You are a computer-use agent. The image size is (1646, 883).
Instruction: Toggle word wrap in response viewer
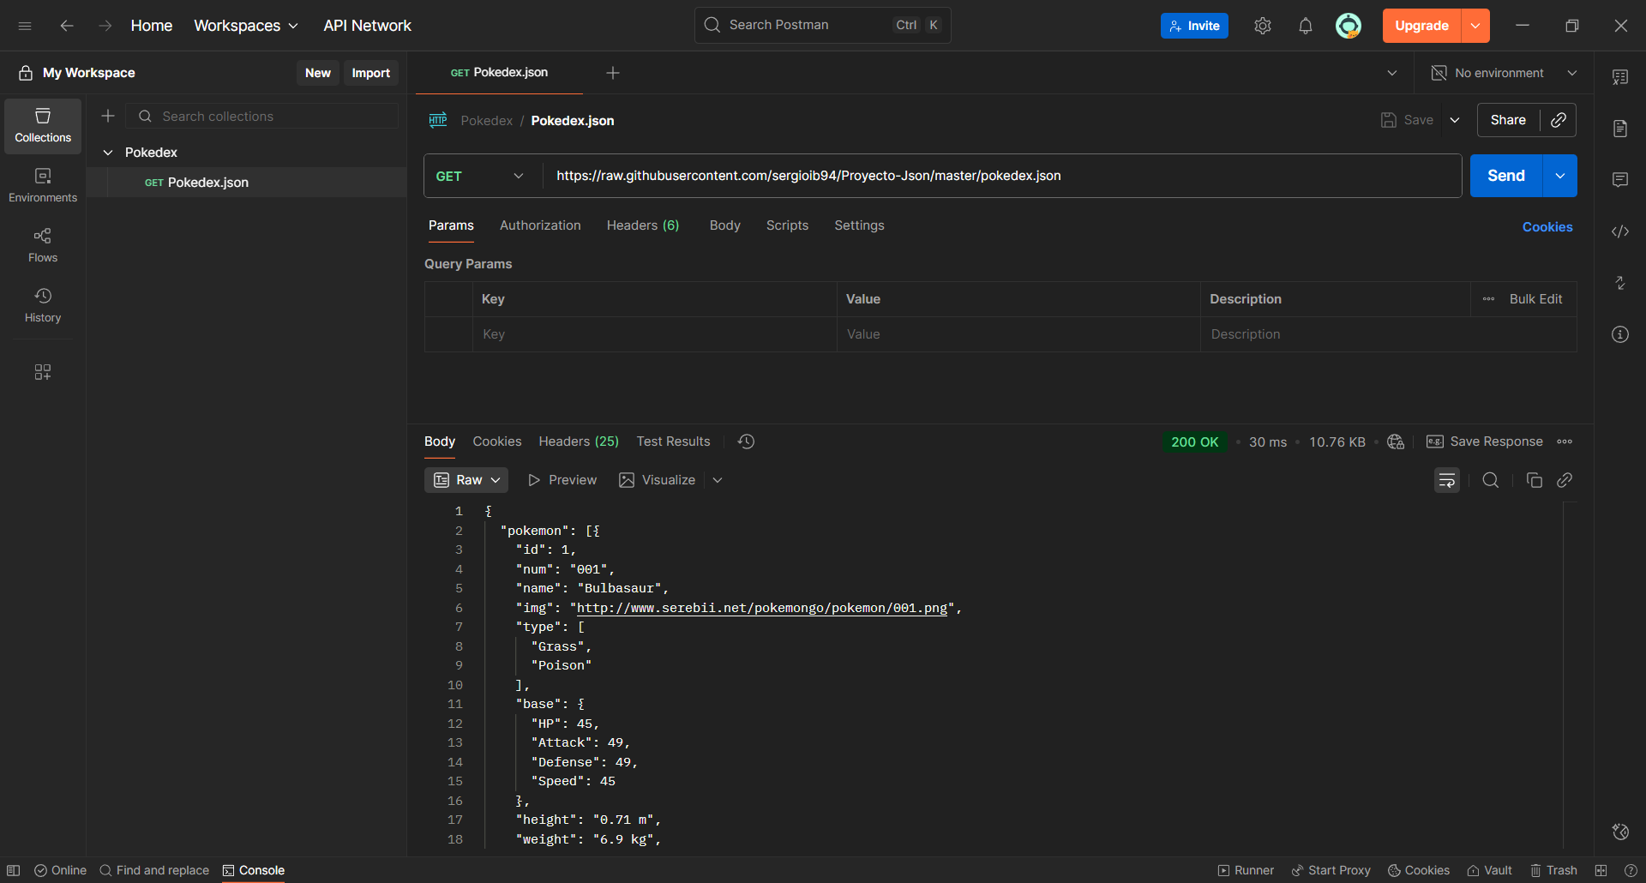[1446, 480]
